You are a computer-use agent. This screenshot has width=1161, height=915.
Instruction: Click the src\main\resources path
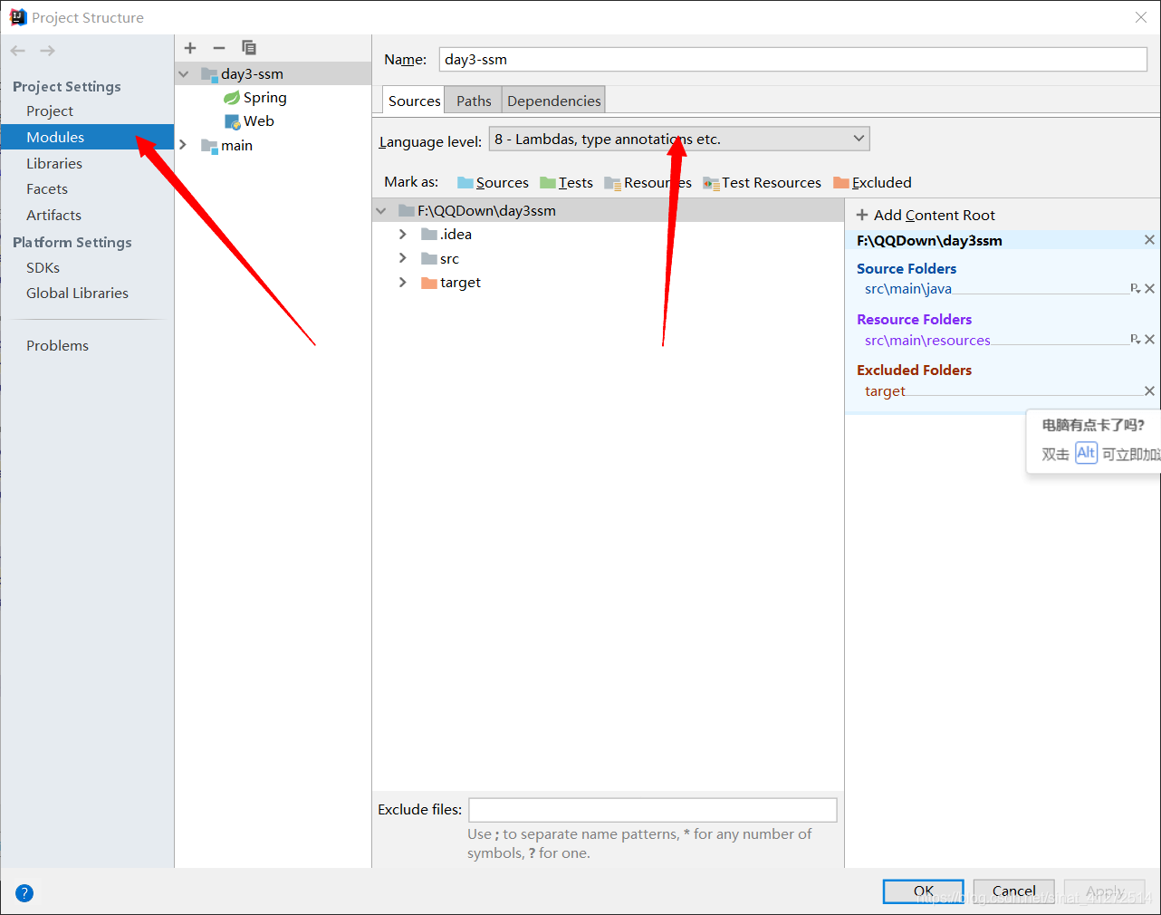[927, 341]
